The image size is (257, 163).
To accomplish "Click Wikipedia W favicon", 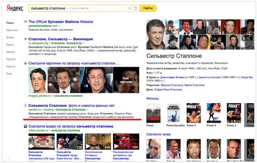I will [25, 39].
